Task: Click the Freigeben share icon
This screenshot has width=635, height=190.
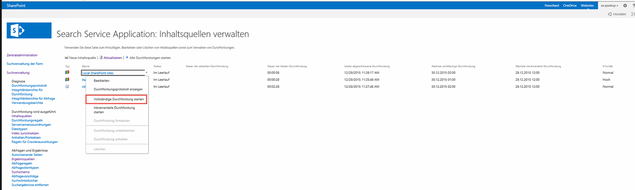Action: pyautogui.click(x=610, y=15)
